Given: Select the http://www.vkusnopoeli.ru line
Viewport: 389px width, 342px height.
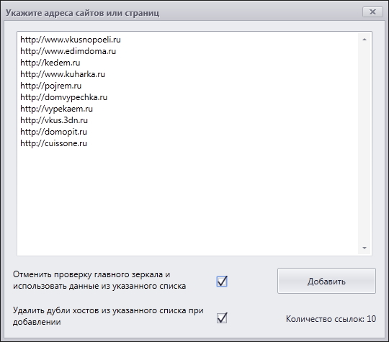Looking at the screenshot, I should click(x=71, y=40).
